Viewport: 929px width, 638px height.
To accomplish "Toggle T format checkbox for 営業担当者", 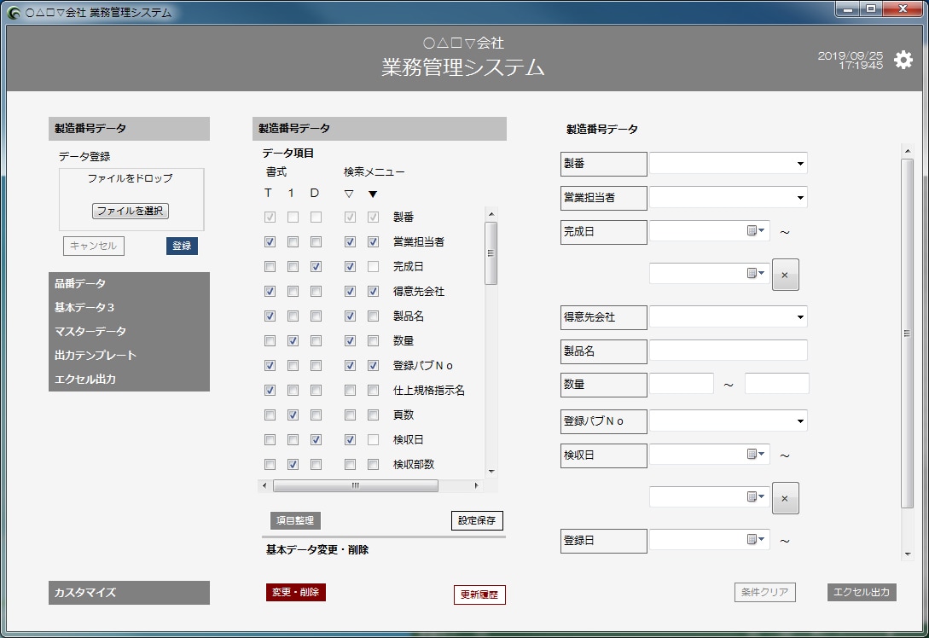I will click(270, 241).
